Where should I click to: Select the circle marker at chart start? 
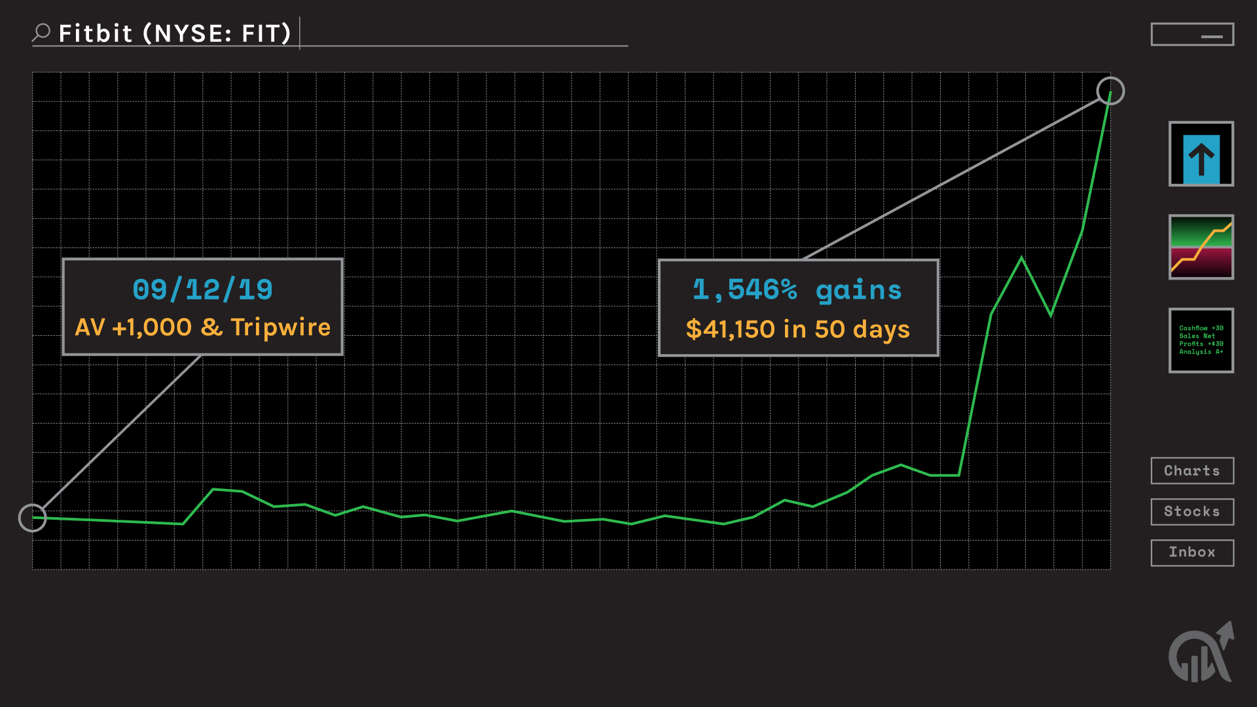(32, 518)
